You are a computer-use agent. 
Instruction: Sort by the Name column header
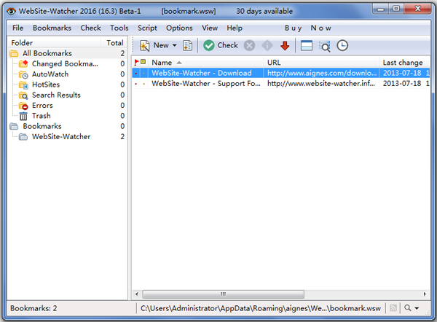click(x=205, y=63)
